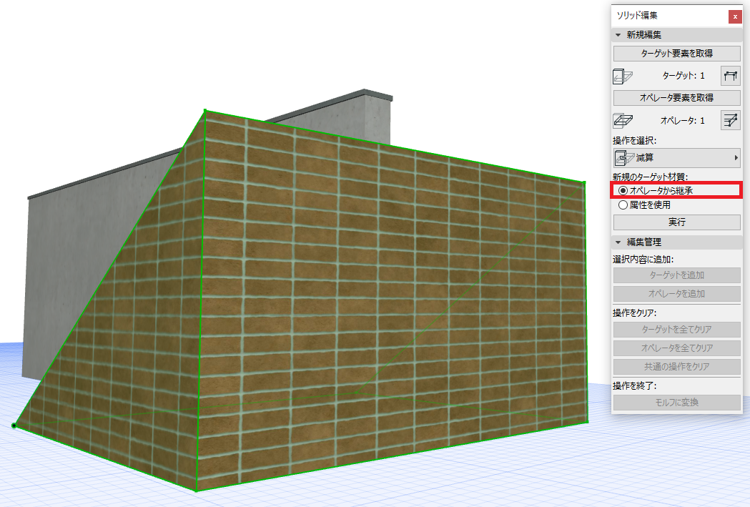The height and width of the screenshot is (507, 750).
Task: Select the オペレータから継承 radio button
Action: [x=623, y=190]
